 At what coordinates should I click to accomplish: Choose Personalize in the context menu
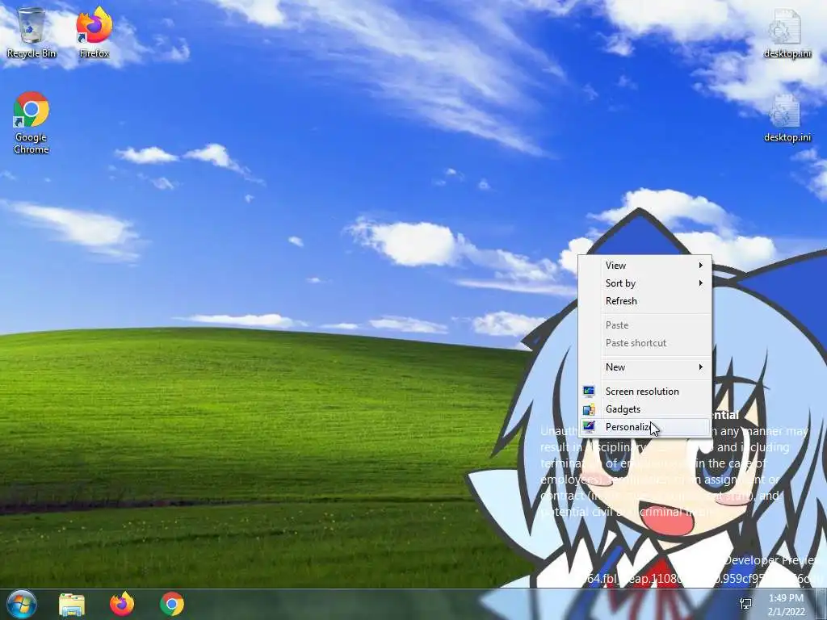pos(645,427)
